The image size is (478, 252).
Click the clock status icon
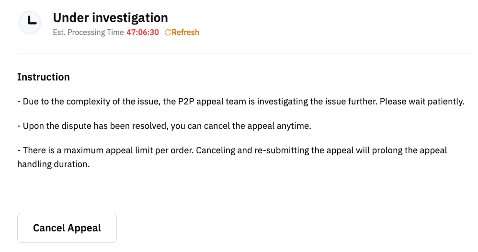pyautogui.click(x=30, y=23)
